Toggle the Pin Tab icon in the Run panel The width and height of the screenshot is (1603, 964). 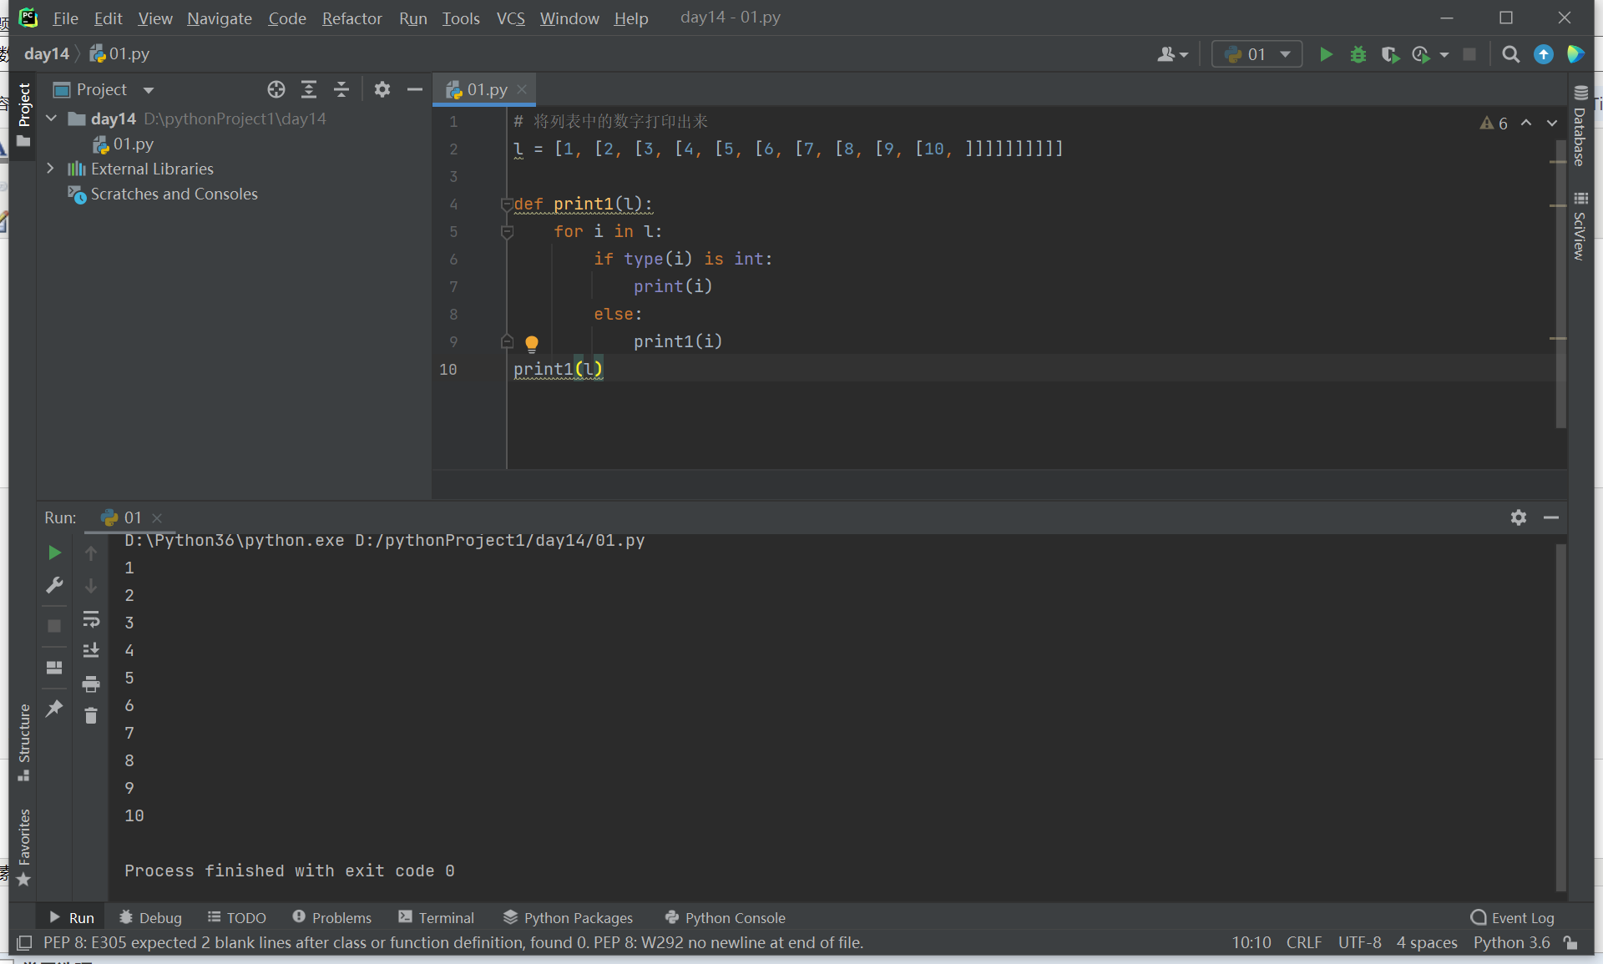[54, 709]
